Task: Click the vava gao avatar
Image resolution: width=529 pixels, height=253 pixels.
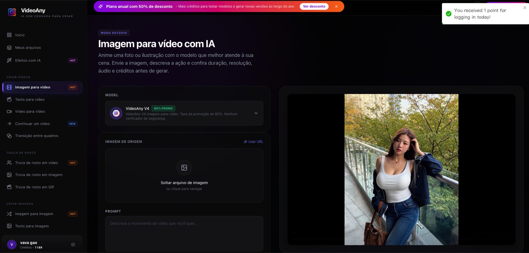Action: point(12,245)
